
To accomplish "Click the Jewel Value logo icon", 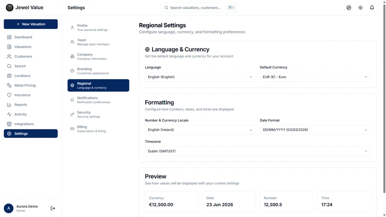I will (x=10, y=8).
